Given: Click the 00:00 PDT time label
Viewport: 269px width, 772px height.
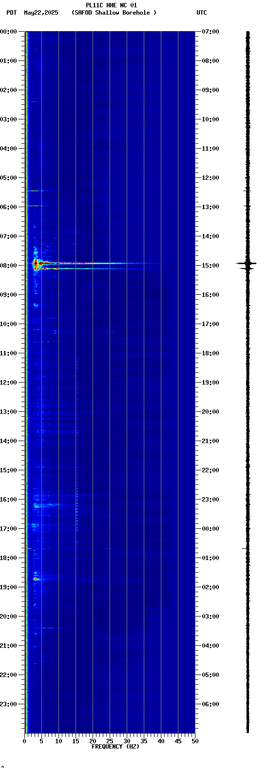Looking at the screenshot, I should [8, 32].
